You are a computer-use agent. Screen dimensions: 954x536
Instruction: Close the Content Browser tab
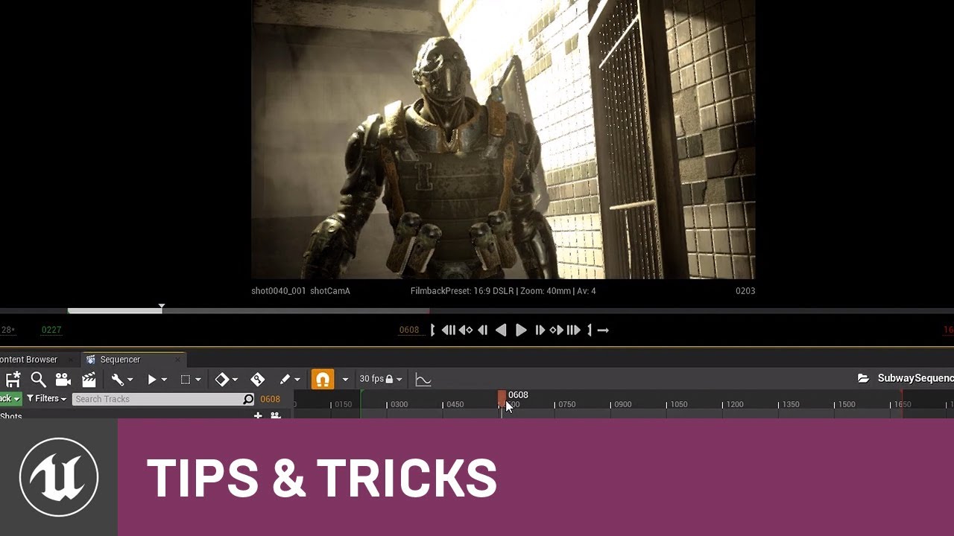[x=72, y=360]
